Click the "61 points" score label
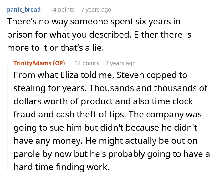 click(x=87, y=63)
